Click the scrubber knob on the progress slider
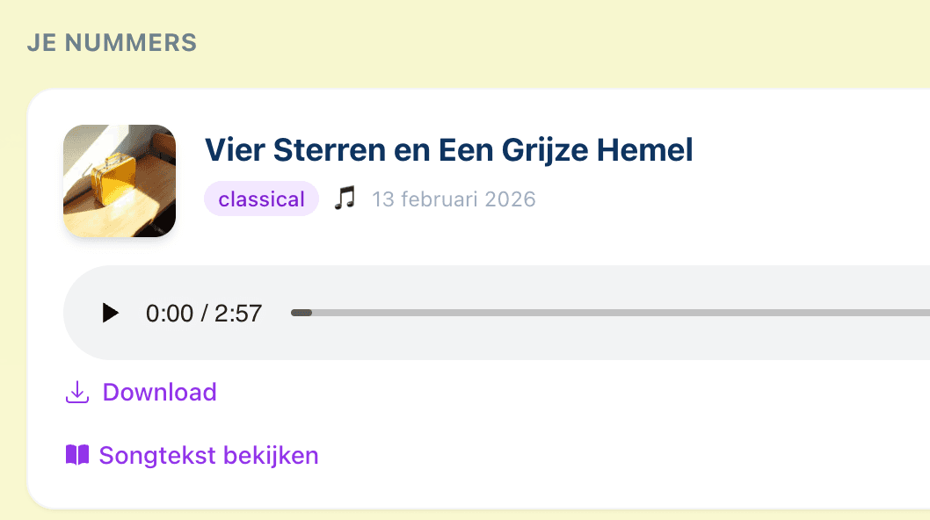The image size is (930, 520). 303,313
